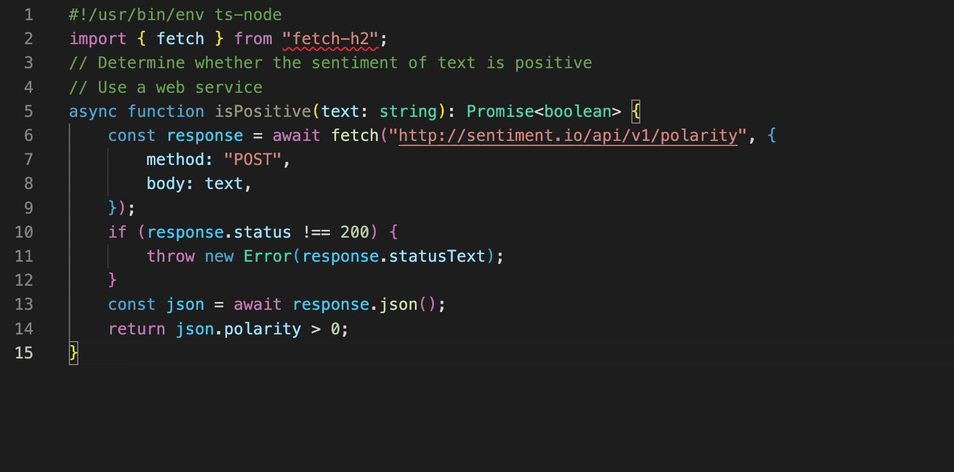This screenshot has height=472, width=954.
Task: Click the json() method call
Action: [408, 304]
